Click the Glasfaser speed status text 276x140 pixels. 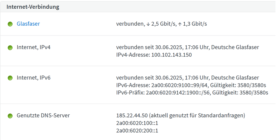click(x=161, y=24)
